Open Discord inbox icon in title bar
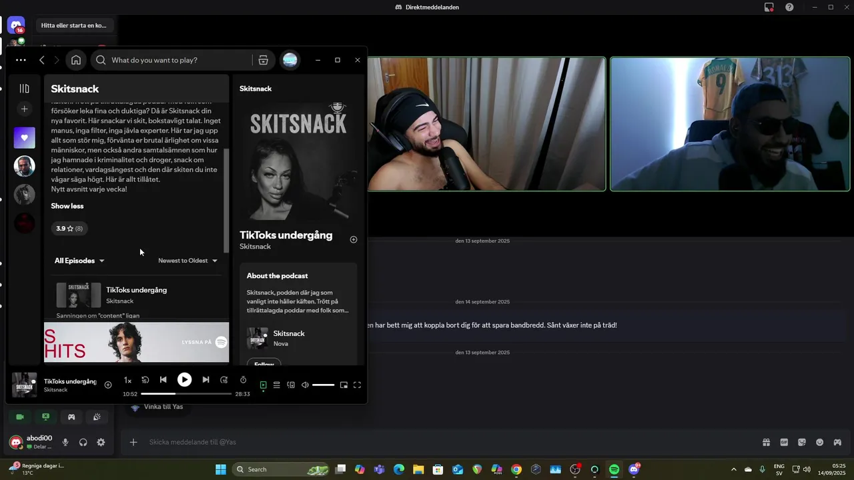Image resolution: width=854 pixels, height=480 pixels. [769, 7]
